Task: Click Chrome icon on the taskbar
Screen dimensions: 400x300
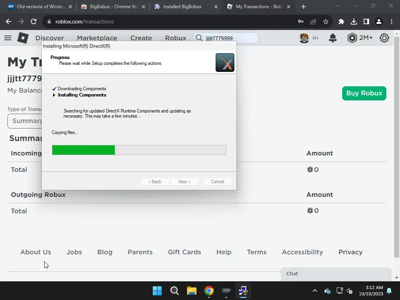Action: pyautogui.click(x=209, y=291)
